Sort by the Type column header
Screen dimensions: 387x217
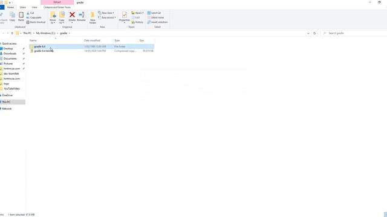[117, 40]
